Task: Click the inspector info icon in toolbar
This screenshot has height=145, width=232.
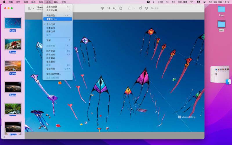Action: [x=102, y=8]
